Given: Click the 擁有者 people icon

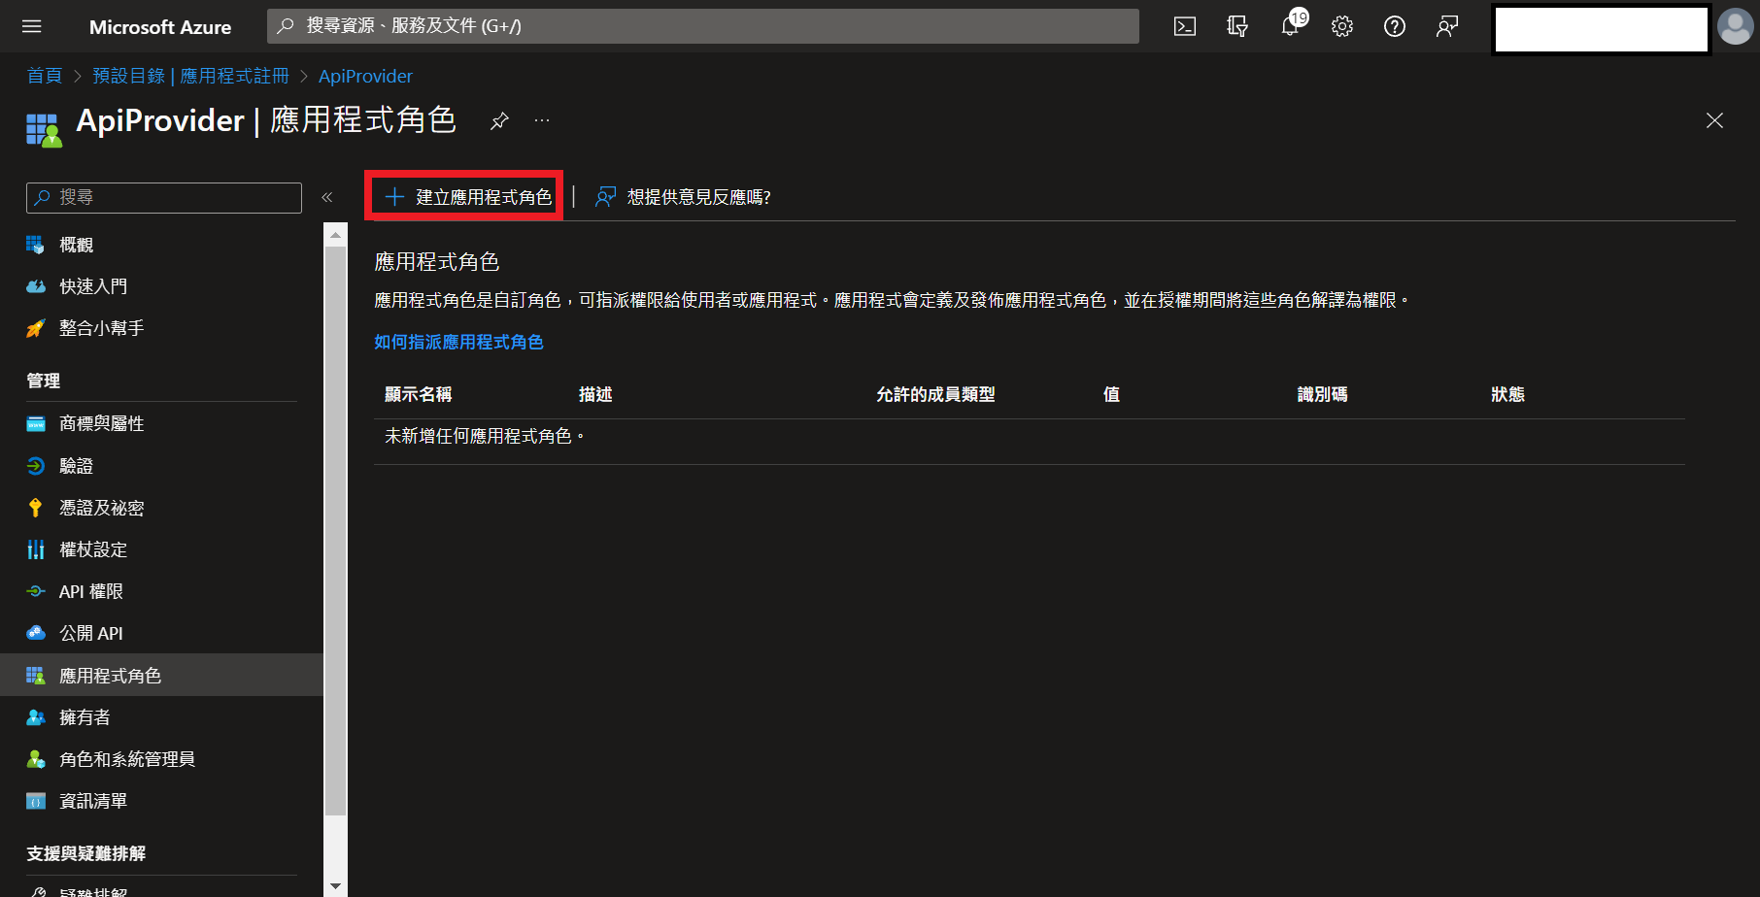Looking at the screenshot, I should 36,717.
